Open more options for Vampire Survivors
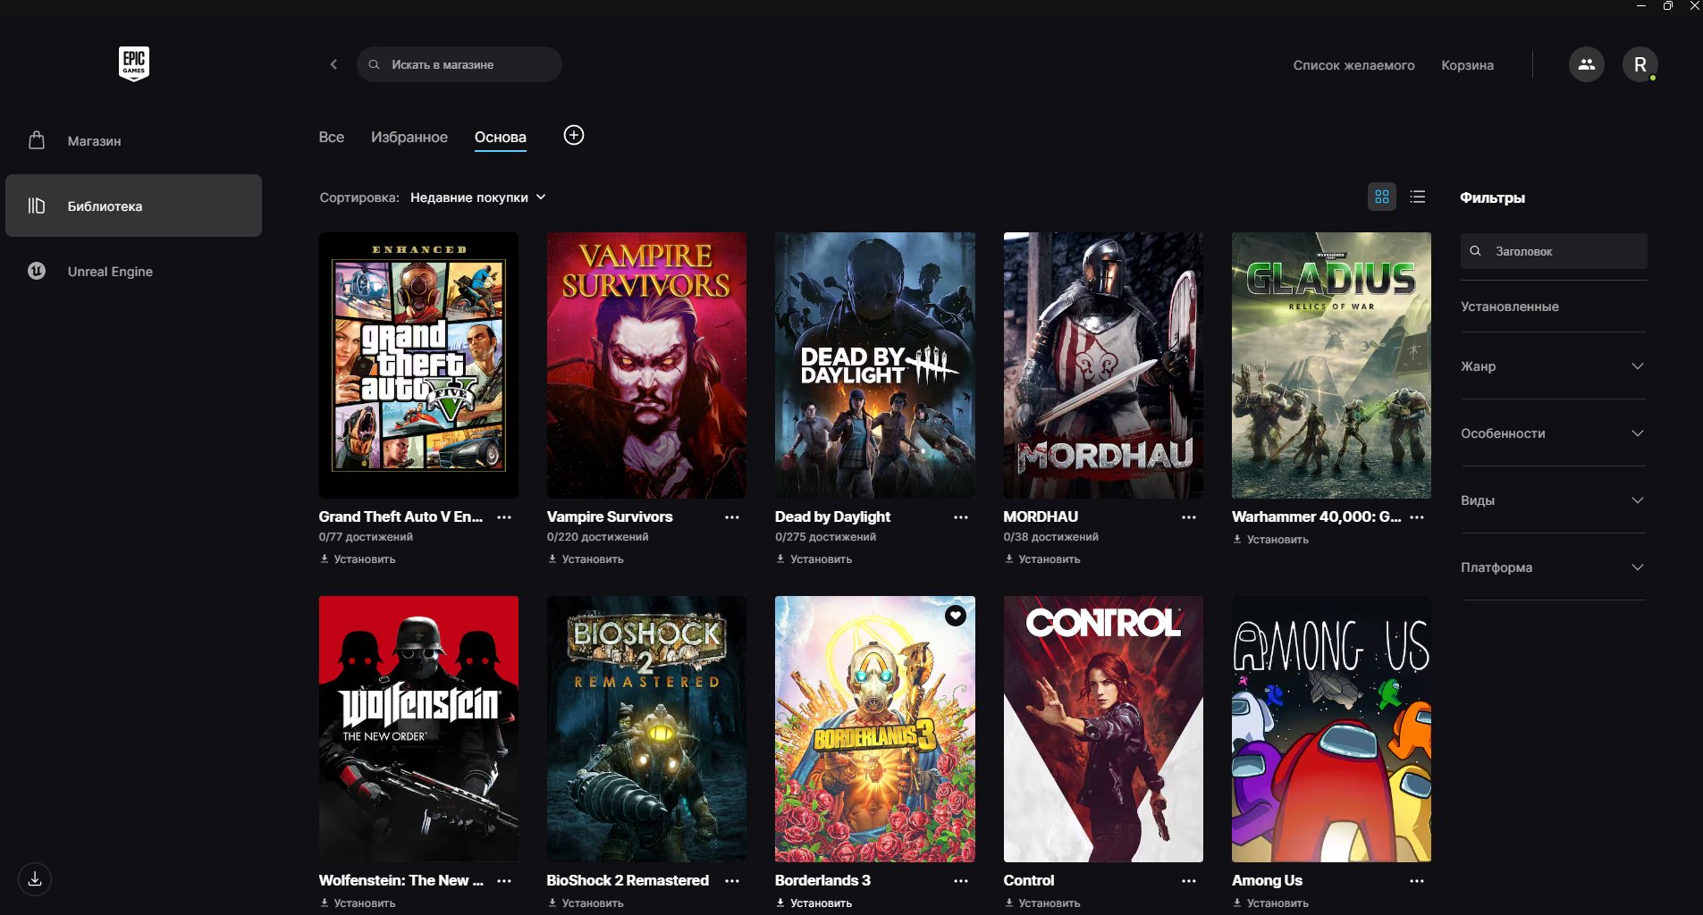1703x915 pixels. (732, 517)
